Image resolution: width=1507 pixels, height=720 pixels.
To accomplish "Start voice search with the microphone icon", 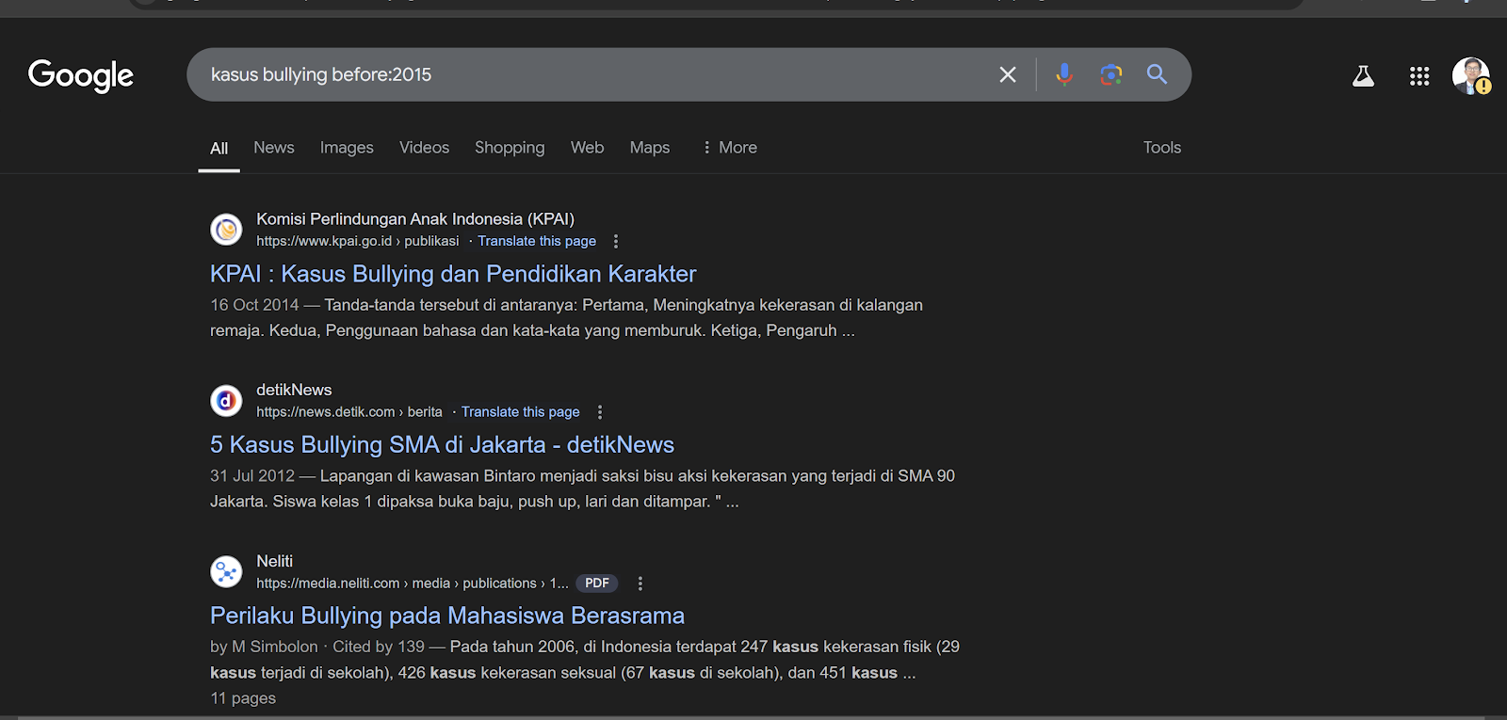I will tap(1064, 74).
